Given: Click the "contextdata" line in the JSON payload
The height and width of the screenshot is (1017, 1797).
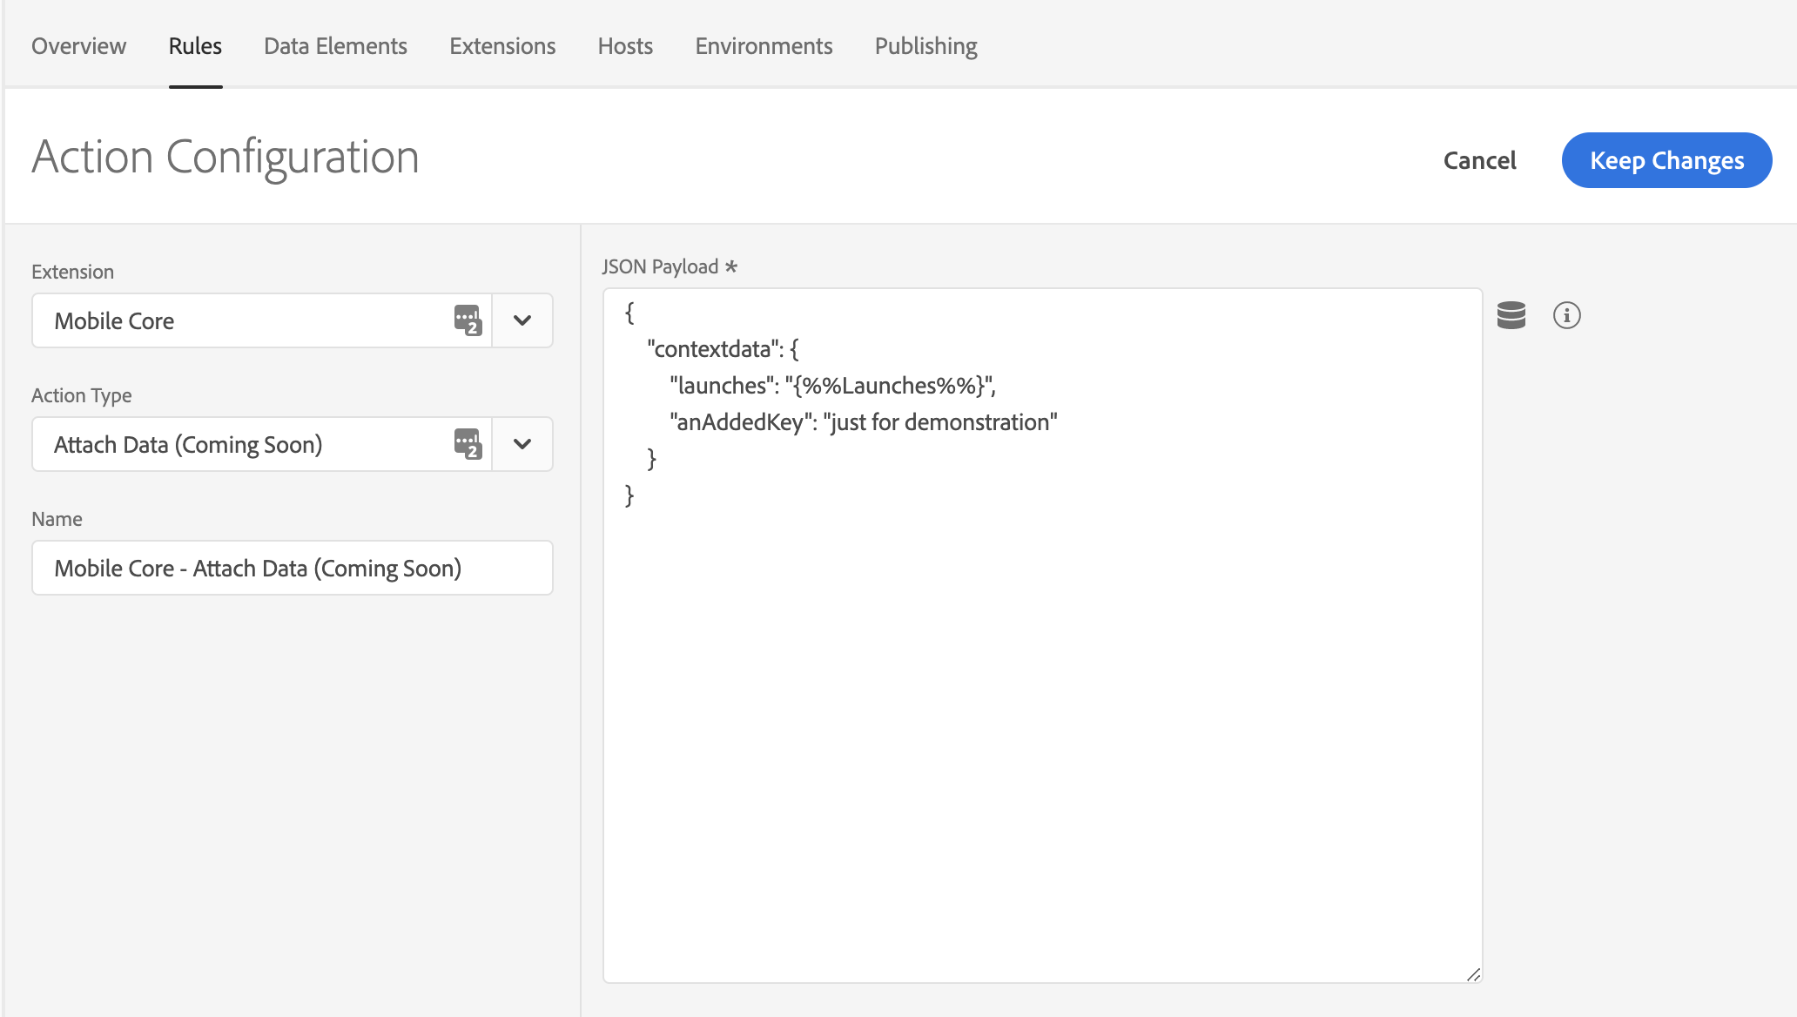Looking at the screenshot, I should tap(723, 349).
